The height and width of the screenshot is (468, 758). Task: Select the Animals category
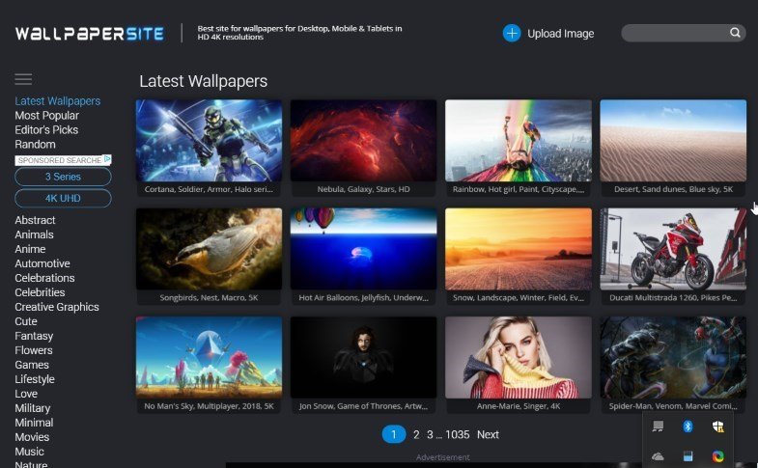(34, 234)
